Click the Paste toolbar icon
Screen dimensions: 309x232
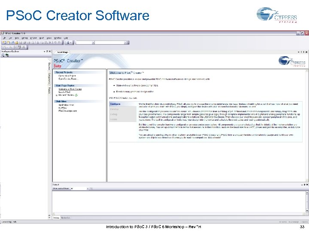46,43
